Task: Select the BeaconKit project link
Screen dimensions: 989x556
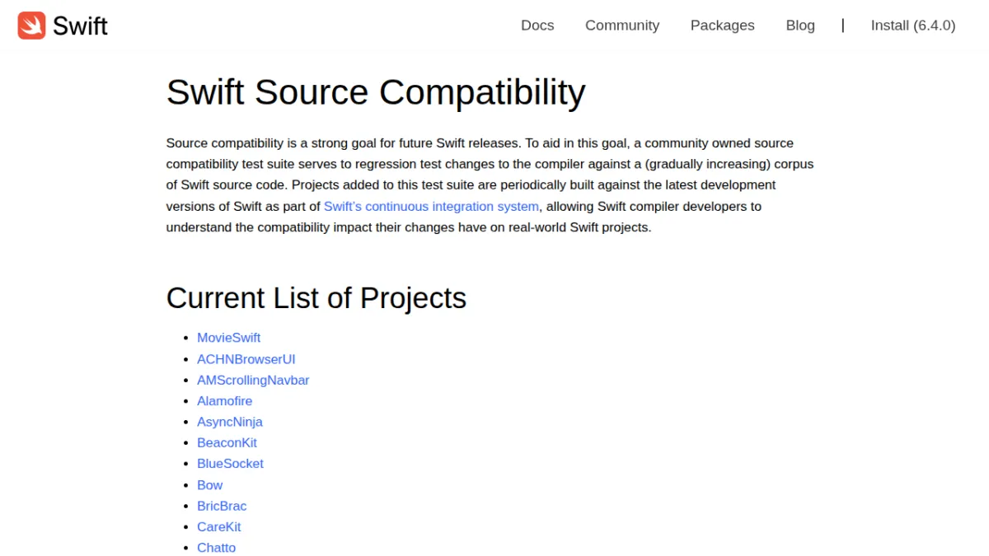Action: point(227,442)
